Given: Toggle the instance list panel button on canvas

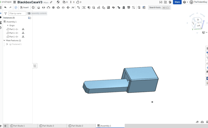Looking at the screenshot, I should (35, 66).
